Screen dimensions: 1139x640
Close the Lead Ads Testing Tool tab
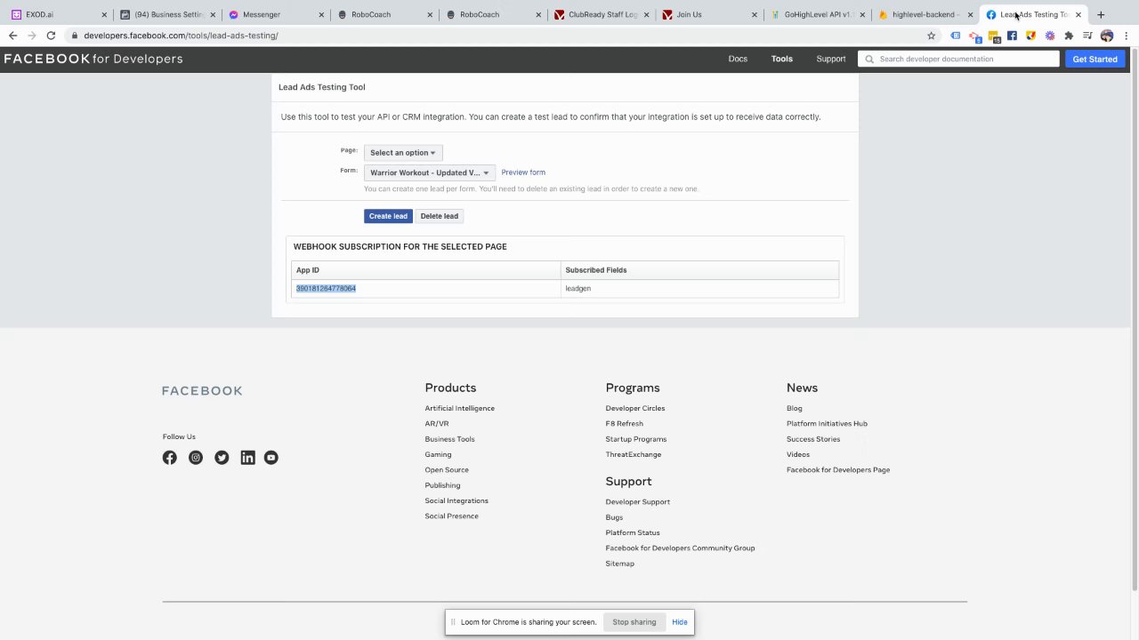(x=1078, y=14)
